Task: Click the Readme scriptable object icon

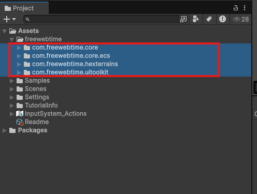Action: click(x=20, y=122)
